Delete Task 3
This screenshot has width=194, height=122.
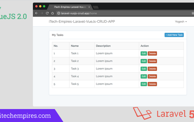pos(152,69)
